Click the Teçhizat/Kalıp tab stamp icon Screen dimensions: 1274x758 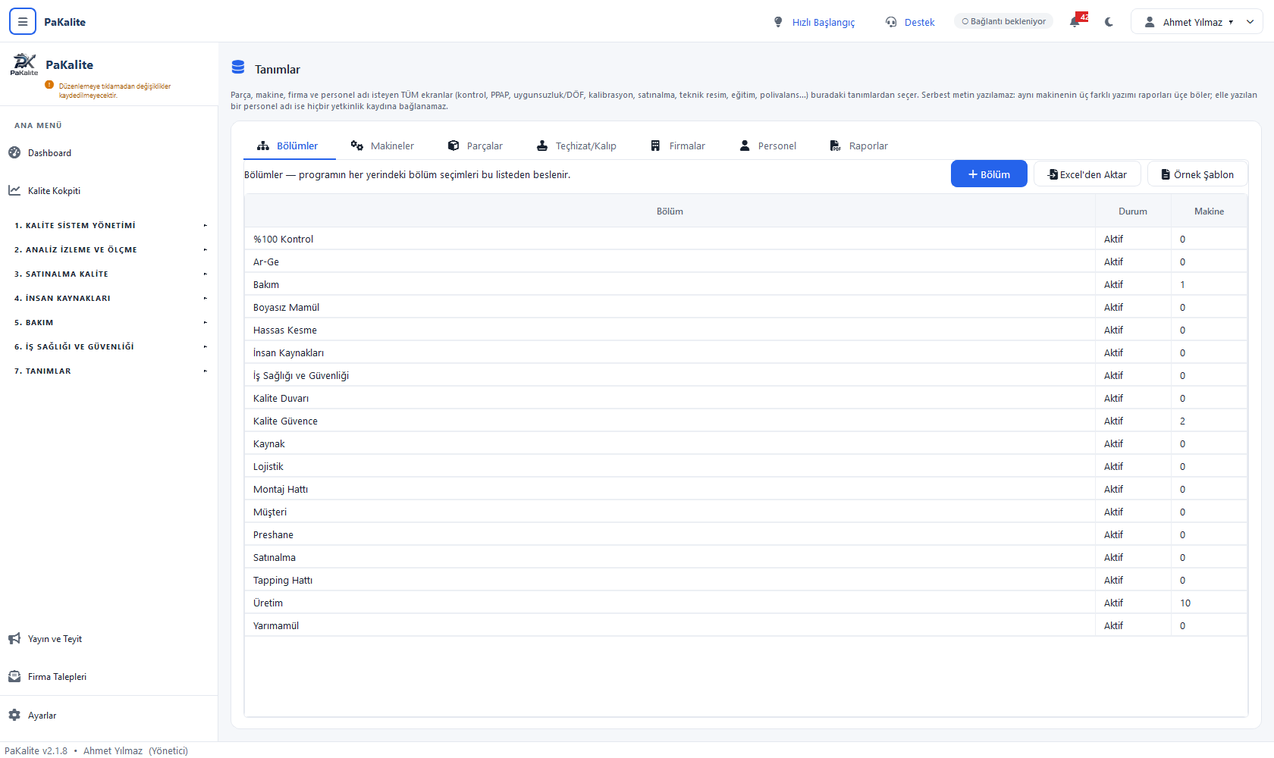pos(542,146)
